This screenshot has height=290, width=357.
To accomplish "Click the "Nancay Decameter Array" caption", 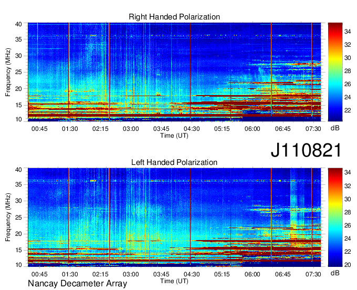I will click(77, 283).
